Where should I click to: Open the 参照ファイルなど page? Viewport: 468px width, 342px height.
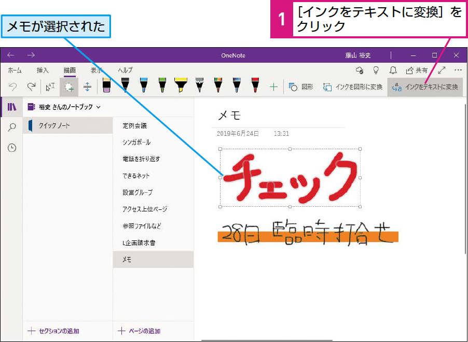click(x=153, y=226)
